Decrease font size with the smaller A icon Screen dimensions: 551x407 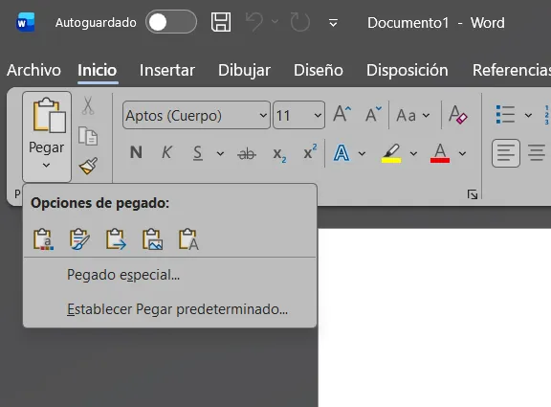click(373, 114)
